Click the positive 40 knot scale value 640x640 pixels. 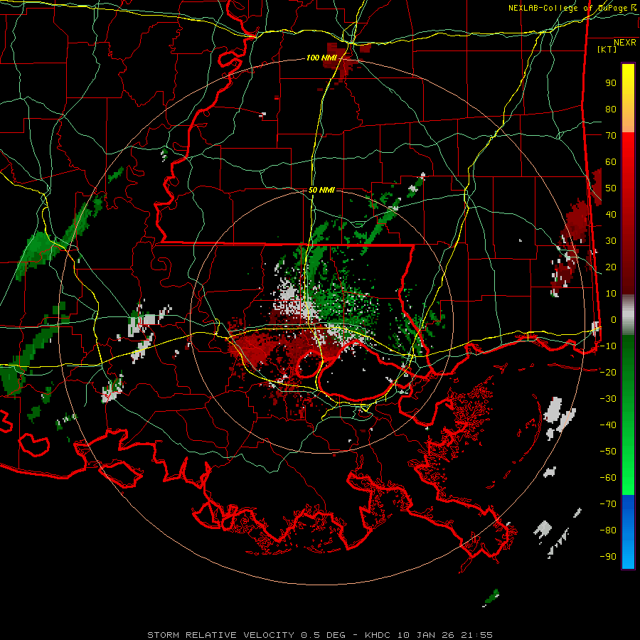click(611, 215)
